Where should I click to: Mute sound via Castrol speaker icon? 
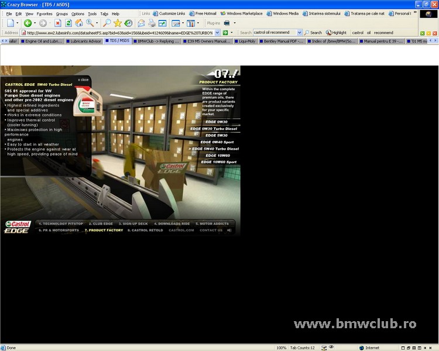[229, 230]
